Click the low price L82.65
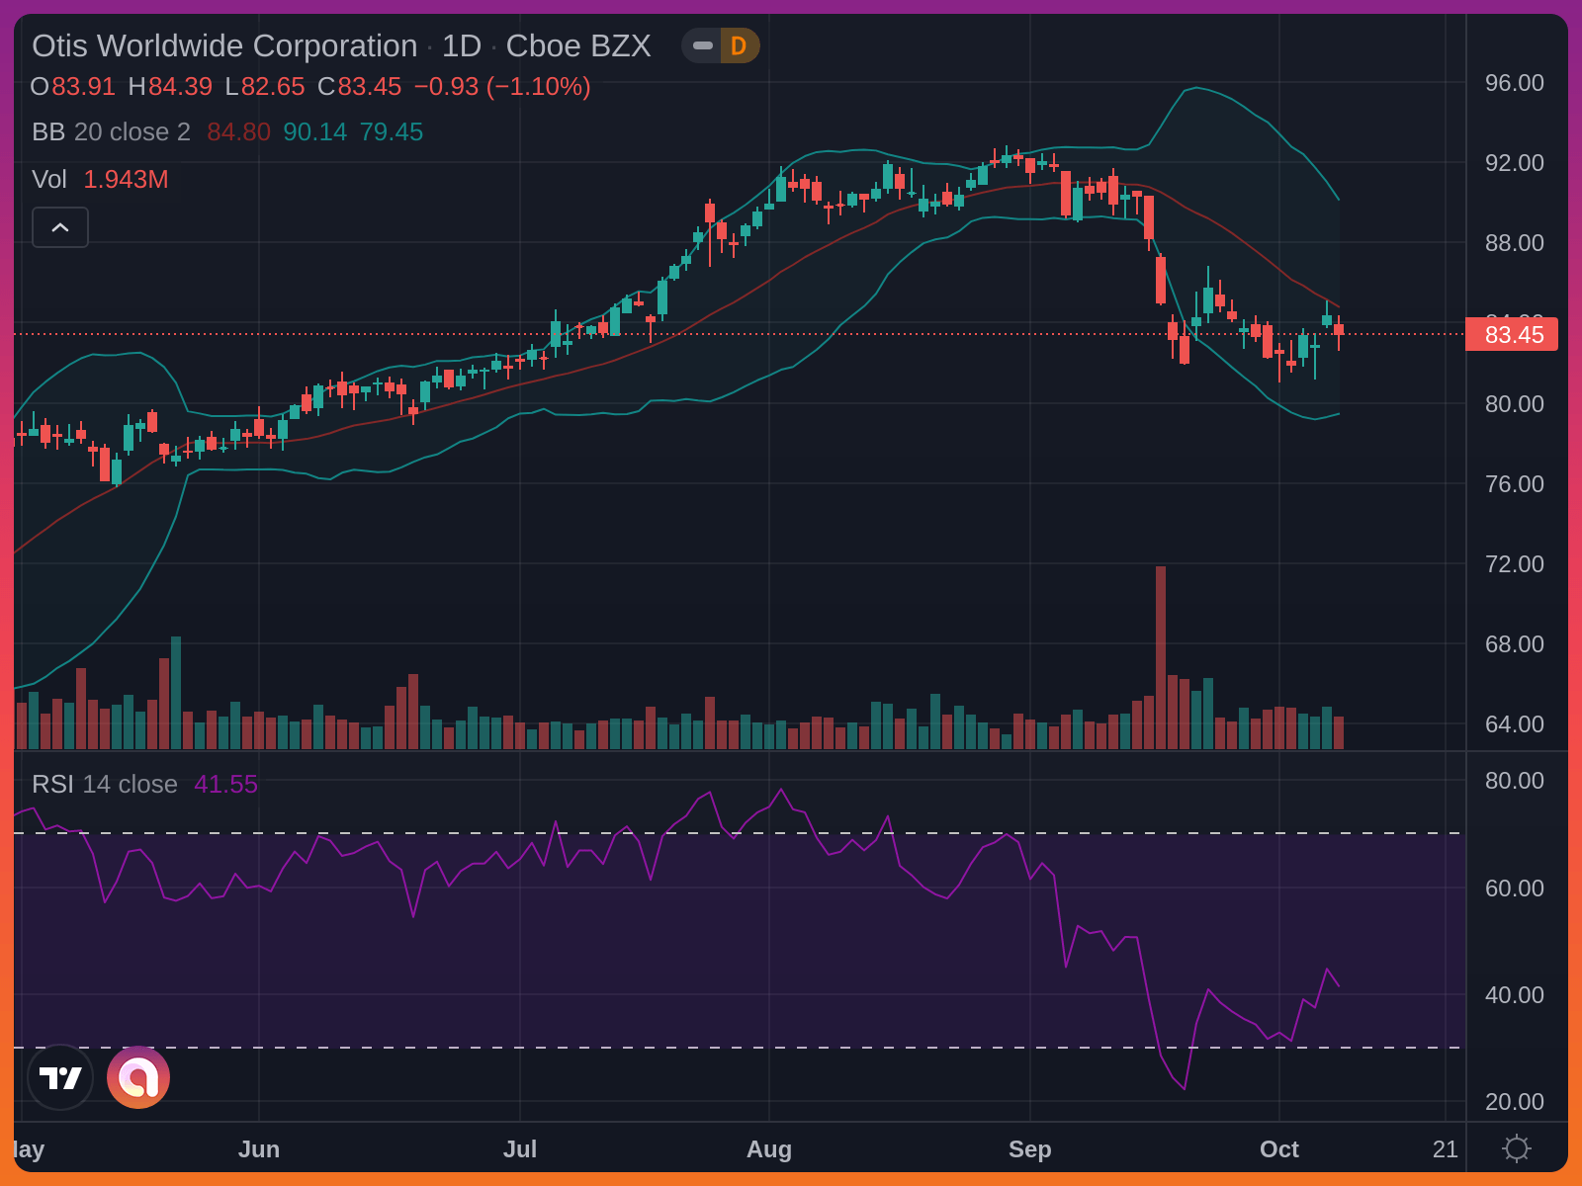Image resolution: width=1582 pixels, height=1186 pixels. (265, 86)
